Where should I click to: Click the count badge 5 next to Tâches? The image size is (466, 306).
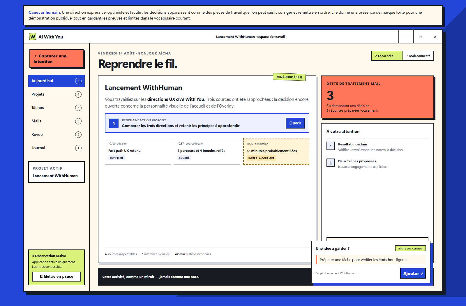coord(78,108)
